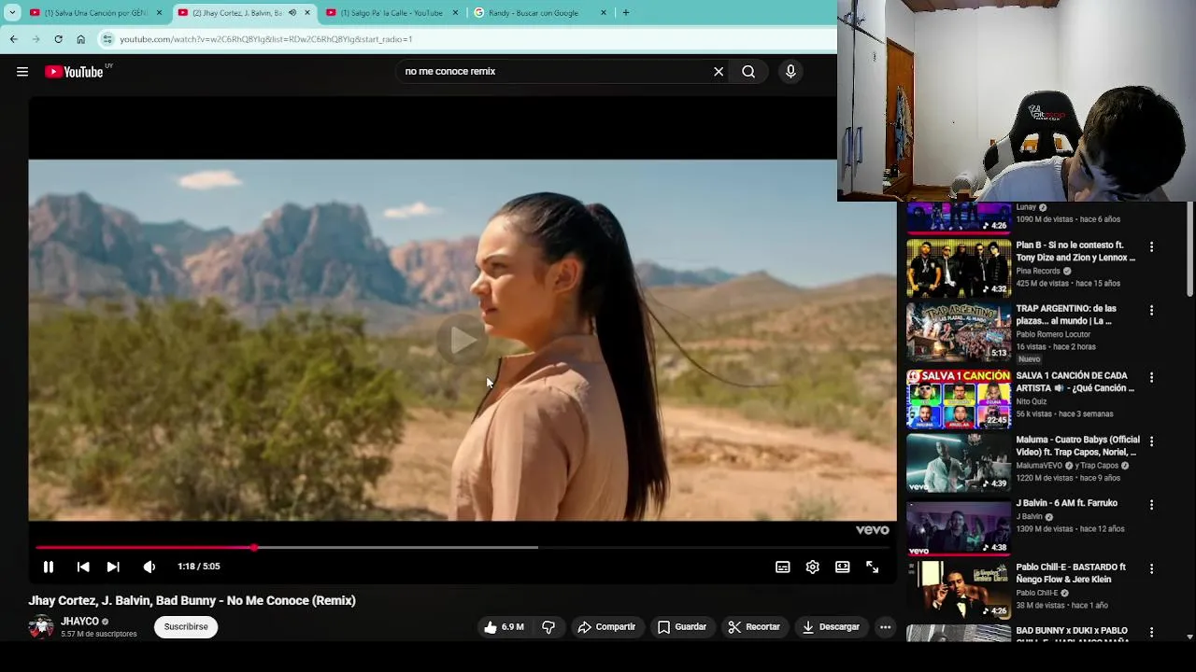Reload the current page

pos(58,39)
